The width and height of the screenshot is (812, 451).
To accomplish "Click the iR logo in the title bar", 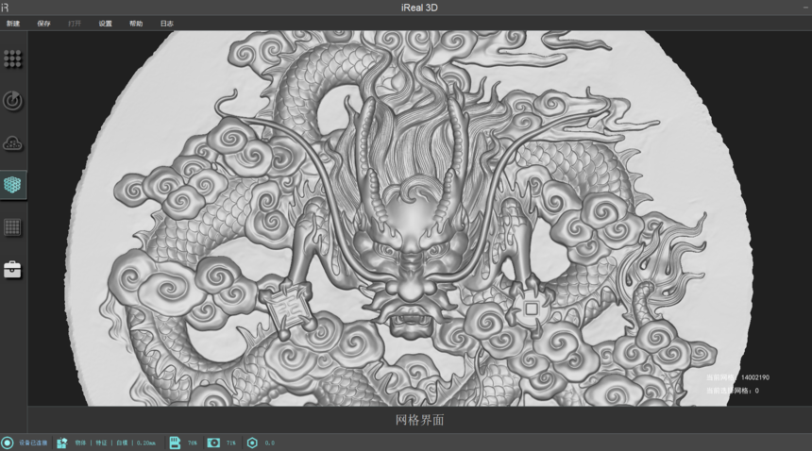I will pos(5,8).
